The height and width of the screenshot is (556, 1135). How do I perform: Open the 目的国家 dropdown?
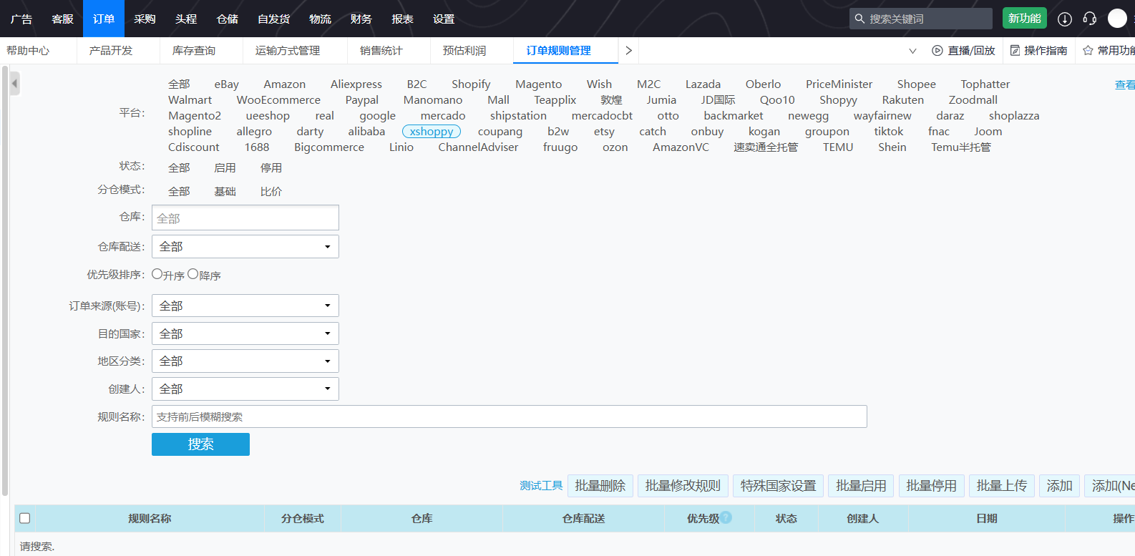(x=245, y=333)
